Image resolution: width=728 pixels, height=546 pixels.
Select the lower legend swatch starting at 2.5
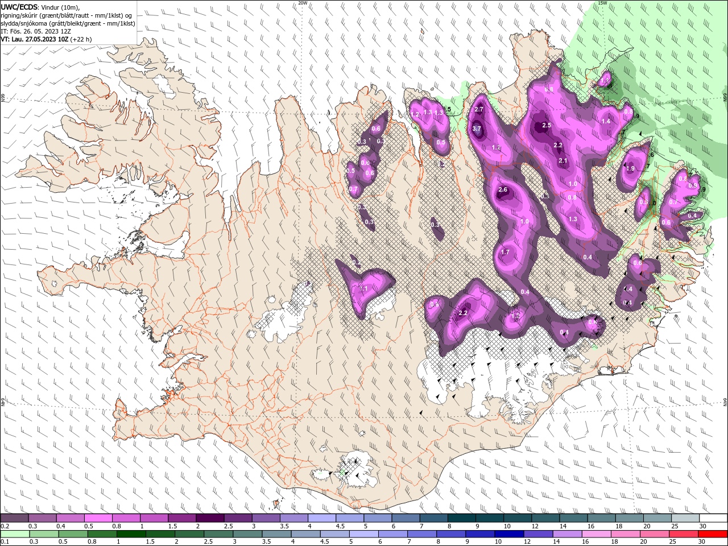pos(218,534)
